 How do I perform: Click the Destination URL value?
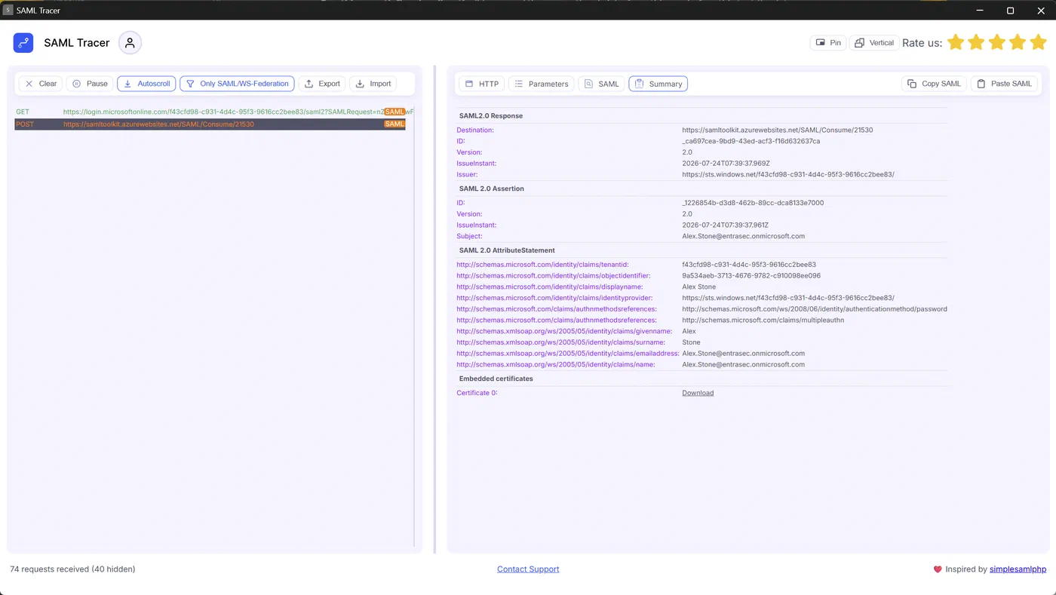click(778, 130)
